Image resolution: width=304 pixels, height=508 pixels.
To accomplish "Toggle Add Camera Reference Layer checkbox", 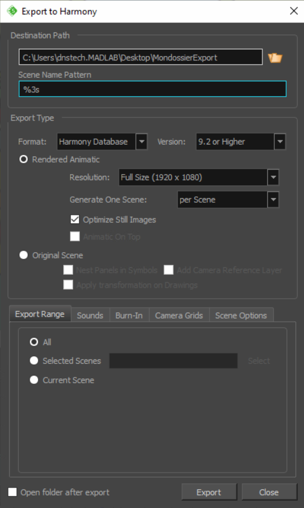I will coord(168,270).
